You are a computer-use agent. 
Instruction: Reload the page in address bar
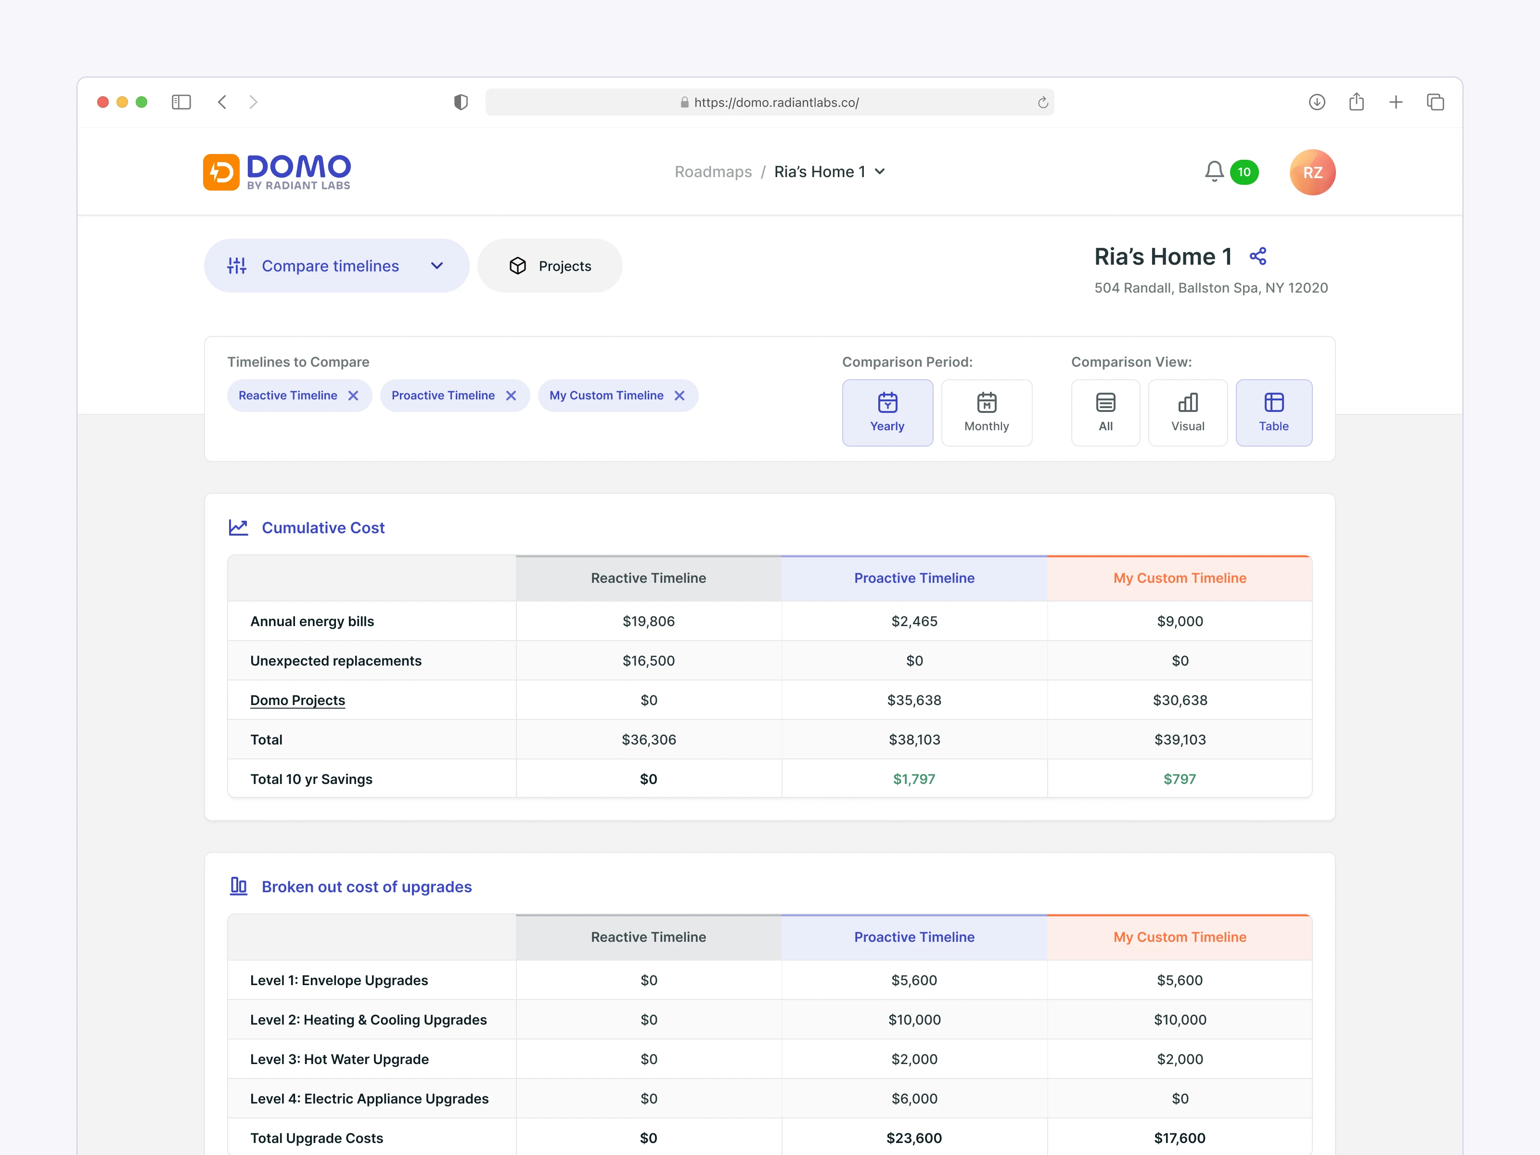coord(1042,103)
